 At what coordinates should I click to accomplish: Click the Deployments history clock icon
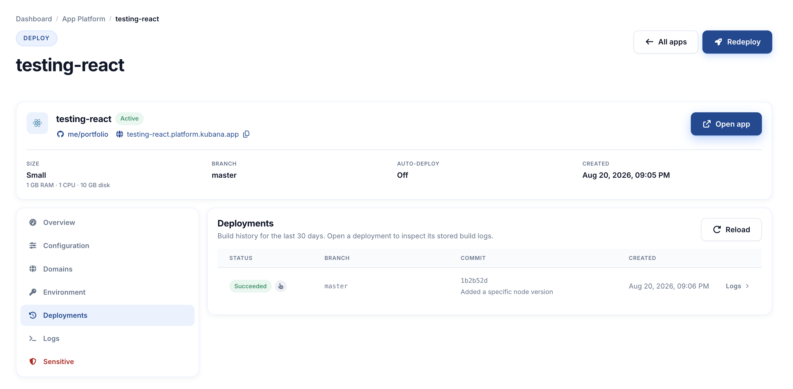pyautogui.click(x=33, y=315)
